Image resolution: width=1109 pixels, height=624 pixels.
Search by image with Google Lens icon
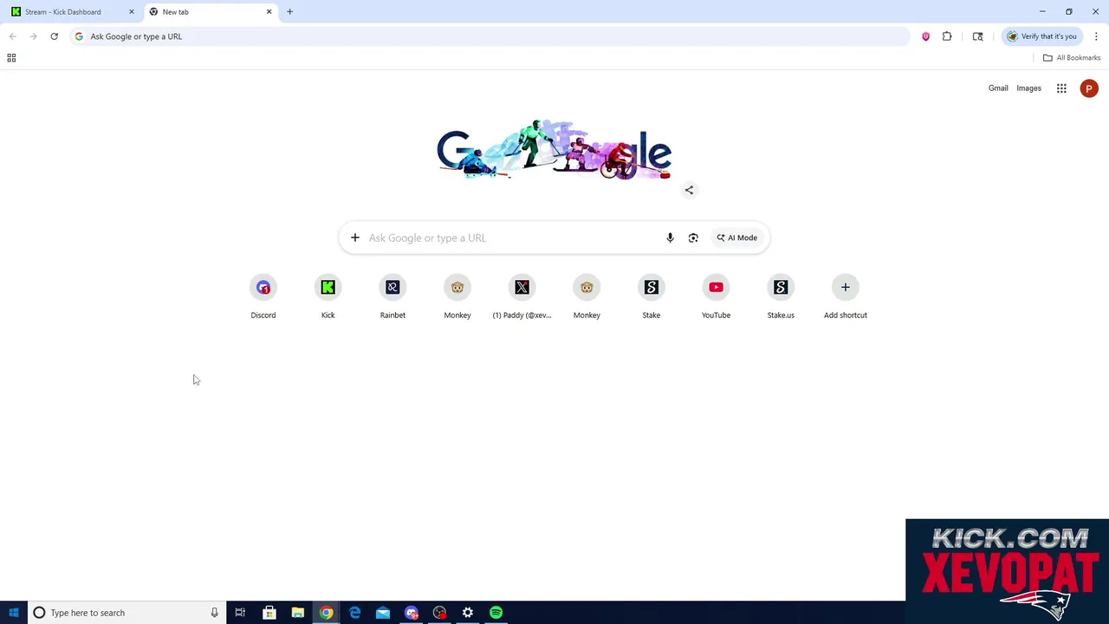693,237
